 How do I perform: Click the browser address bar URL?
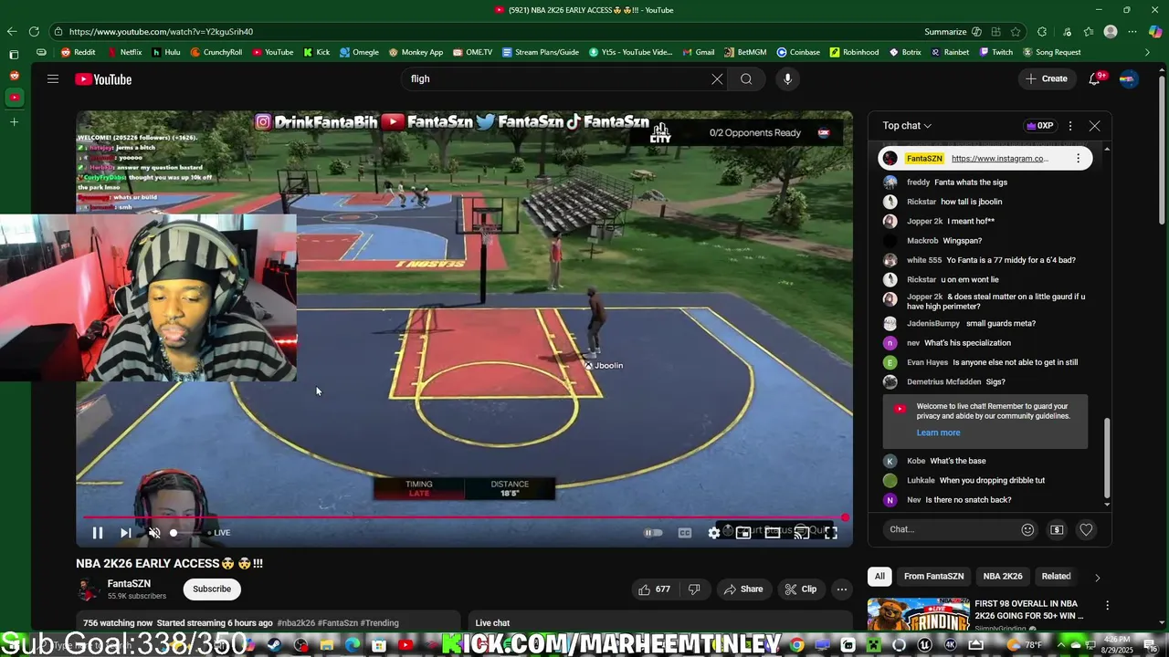tap(161, 31)
